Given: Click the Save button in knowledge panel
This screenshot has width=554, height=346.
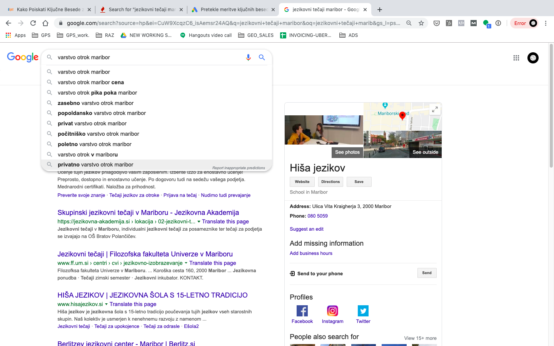Looking at the screenshot, I should (359, 182).
